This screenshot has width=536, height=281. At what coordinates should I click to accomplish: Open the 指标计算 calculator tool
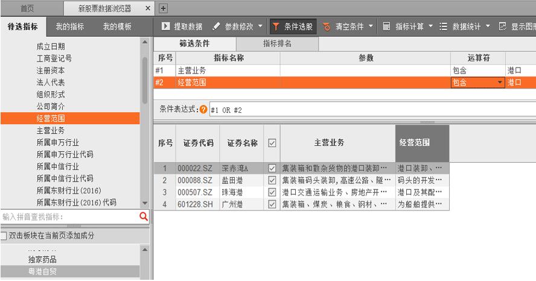pos(387,27)
